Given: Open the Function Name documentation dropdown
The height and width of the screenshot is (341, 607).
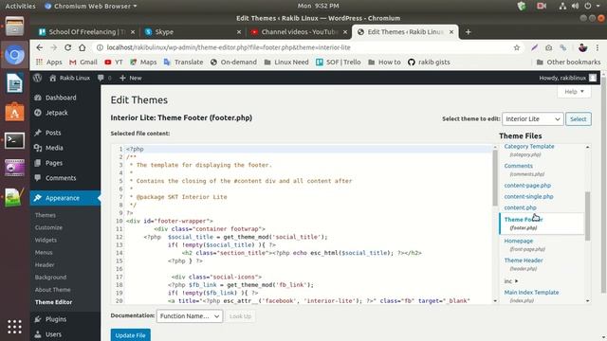Looking at the screenshot, I should tap(190, 315).
